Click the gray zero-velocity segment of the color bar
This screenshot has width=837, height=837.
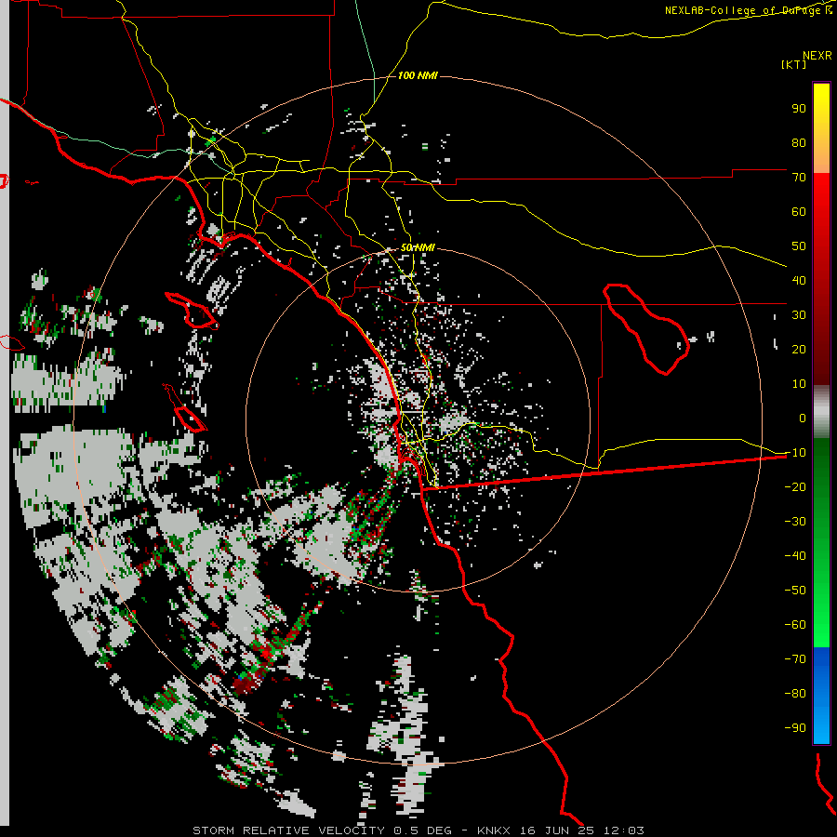821,412
